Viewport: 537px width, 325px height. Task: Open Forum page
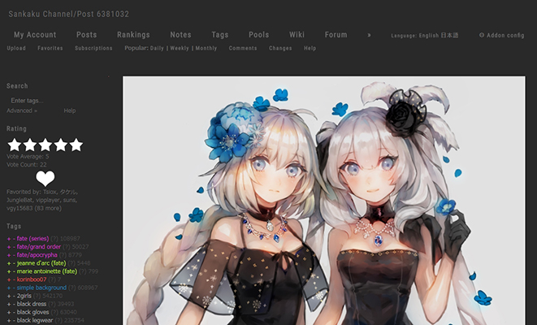[336, 35]
